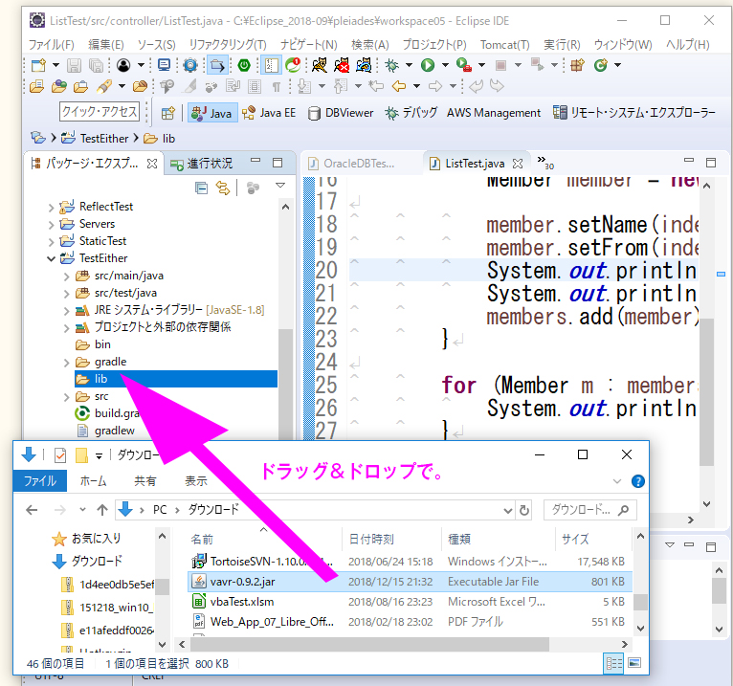
Task: Open Explorer address bar history dropdown
Action: pos(508,511)
